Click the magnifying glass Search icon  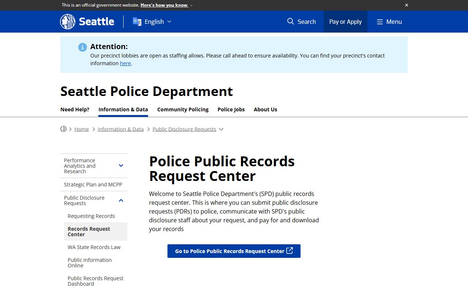(x=291, y=21)
